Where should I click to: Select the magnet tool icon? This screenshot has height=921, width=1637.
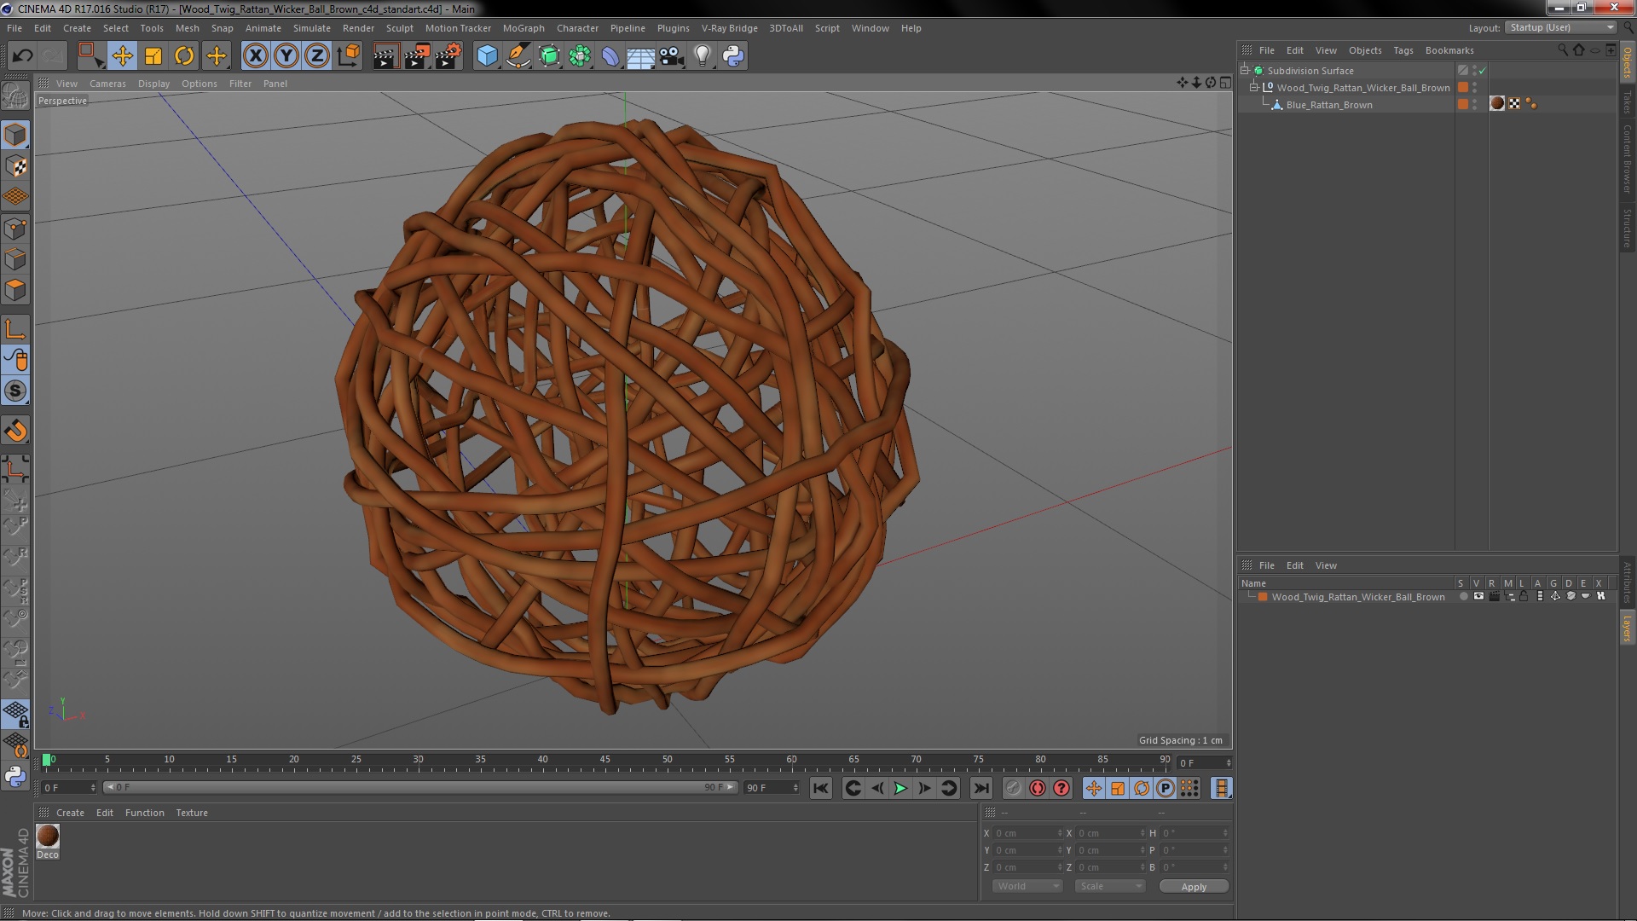click(x=15, y=431)
